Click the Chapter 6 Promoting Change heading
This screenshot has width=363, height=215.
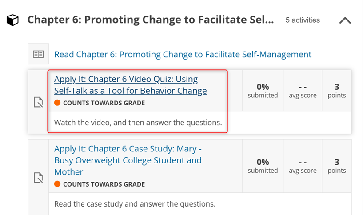point(151,20)
